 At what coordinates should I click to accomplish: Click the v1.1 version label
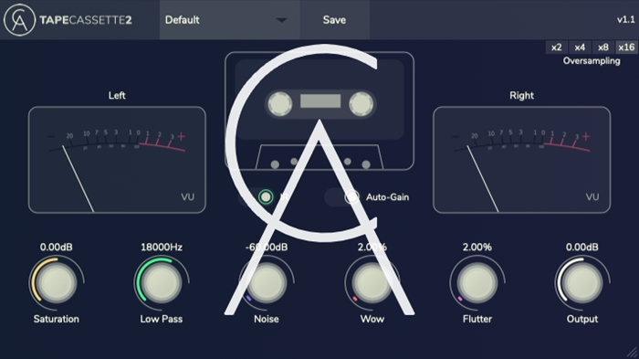pos(625,19)
